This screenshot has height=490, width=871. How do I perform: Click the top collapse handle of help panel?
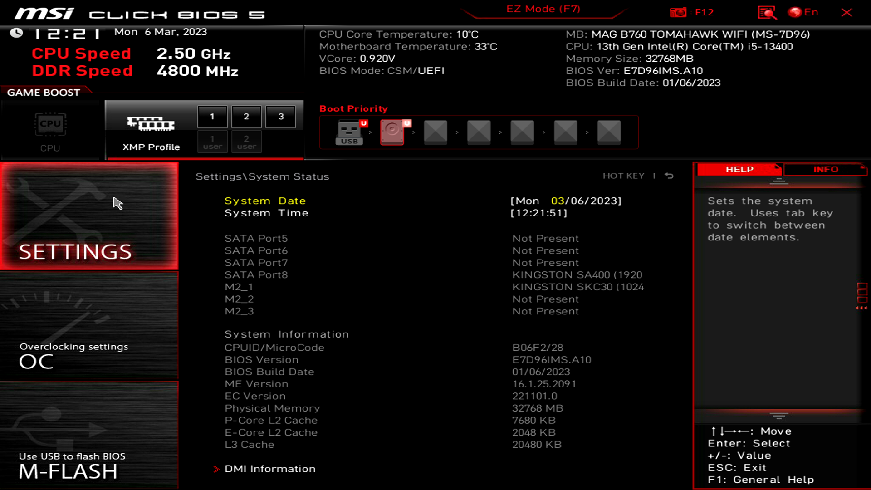779,181
